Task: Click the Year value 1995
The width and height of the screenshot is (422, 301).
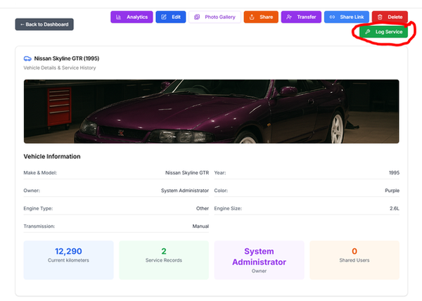Action: point(394,173)
